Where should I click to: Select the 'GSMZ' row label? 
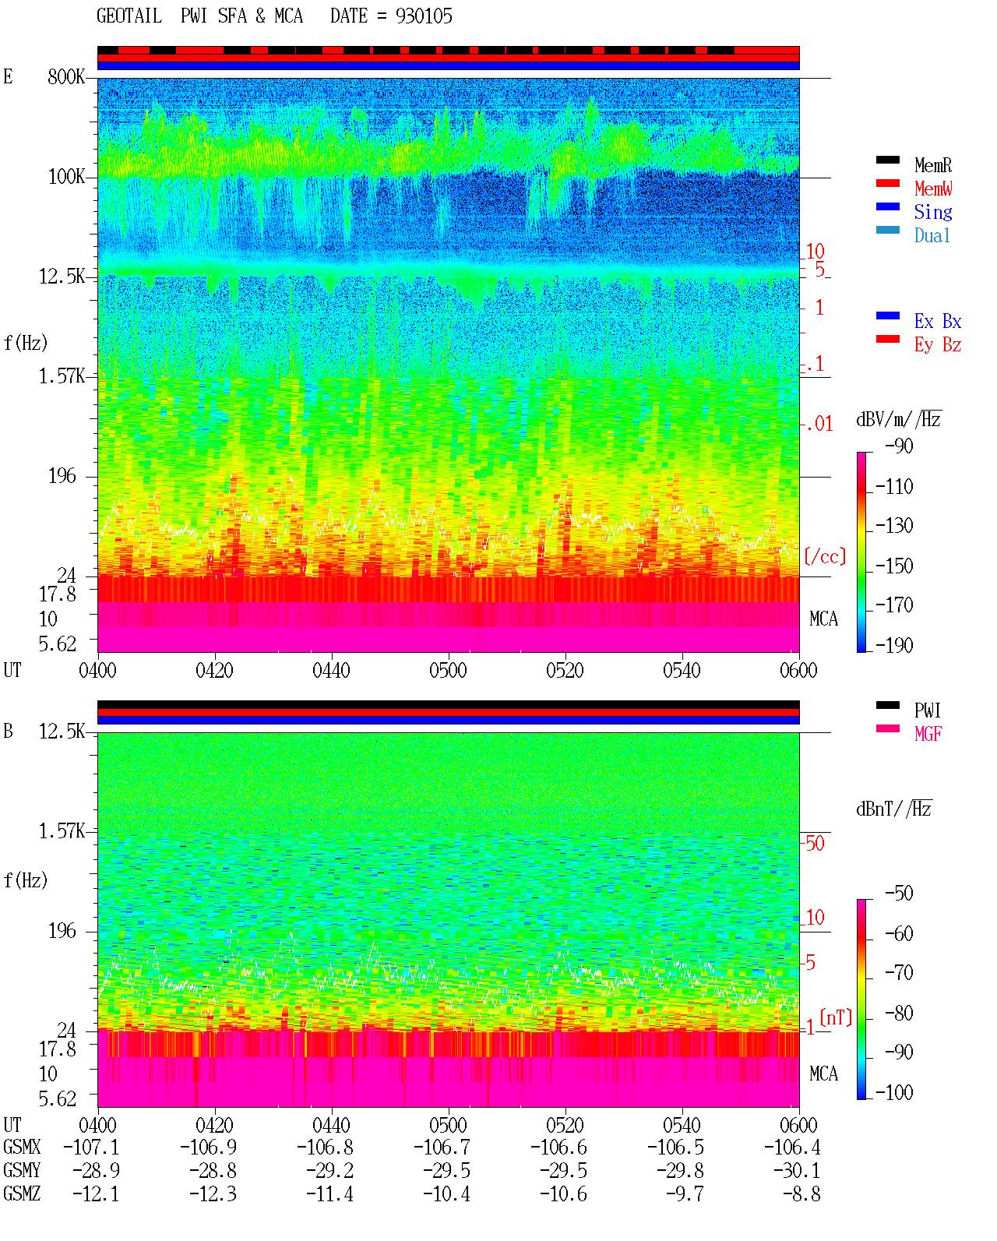click(x=22, y=1194)
